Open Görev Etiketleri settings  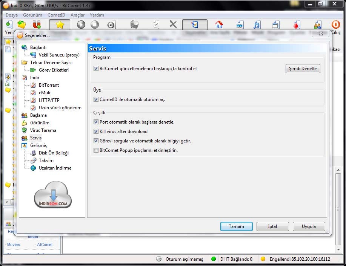pyautogui.click(x=54, y=70)
